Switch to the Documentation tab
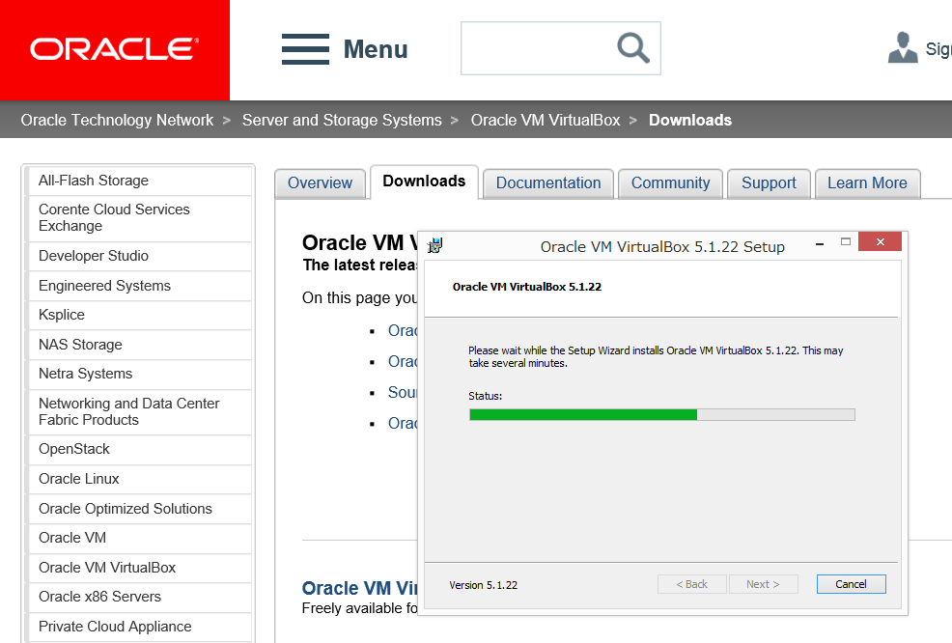 pyautogui.click(x=548, y=183)
